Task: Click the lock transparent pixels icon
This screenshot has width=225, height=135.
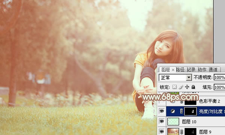Action: tap(174, 87)
